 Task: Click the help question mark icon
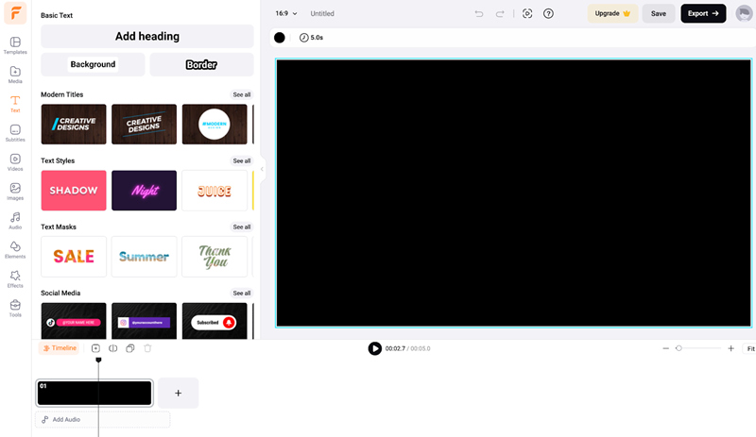(549, 13)
